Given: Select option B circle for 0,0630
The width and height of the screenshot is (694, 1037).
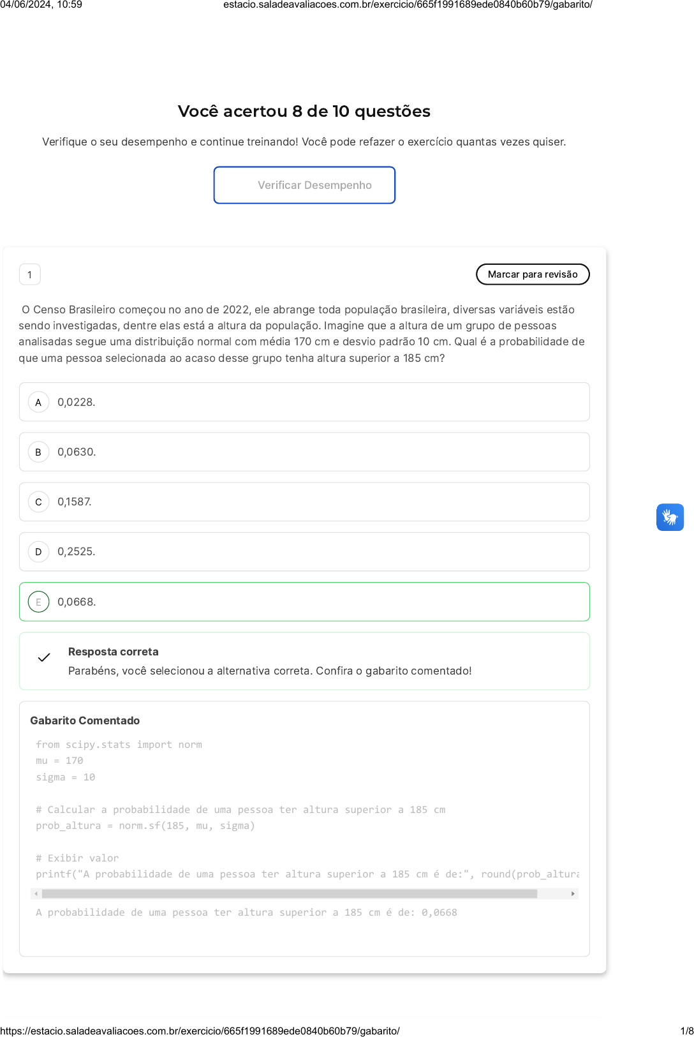Looking at the screenshot, I should 38,452.
